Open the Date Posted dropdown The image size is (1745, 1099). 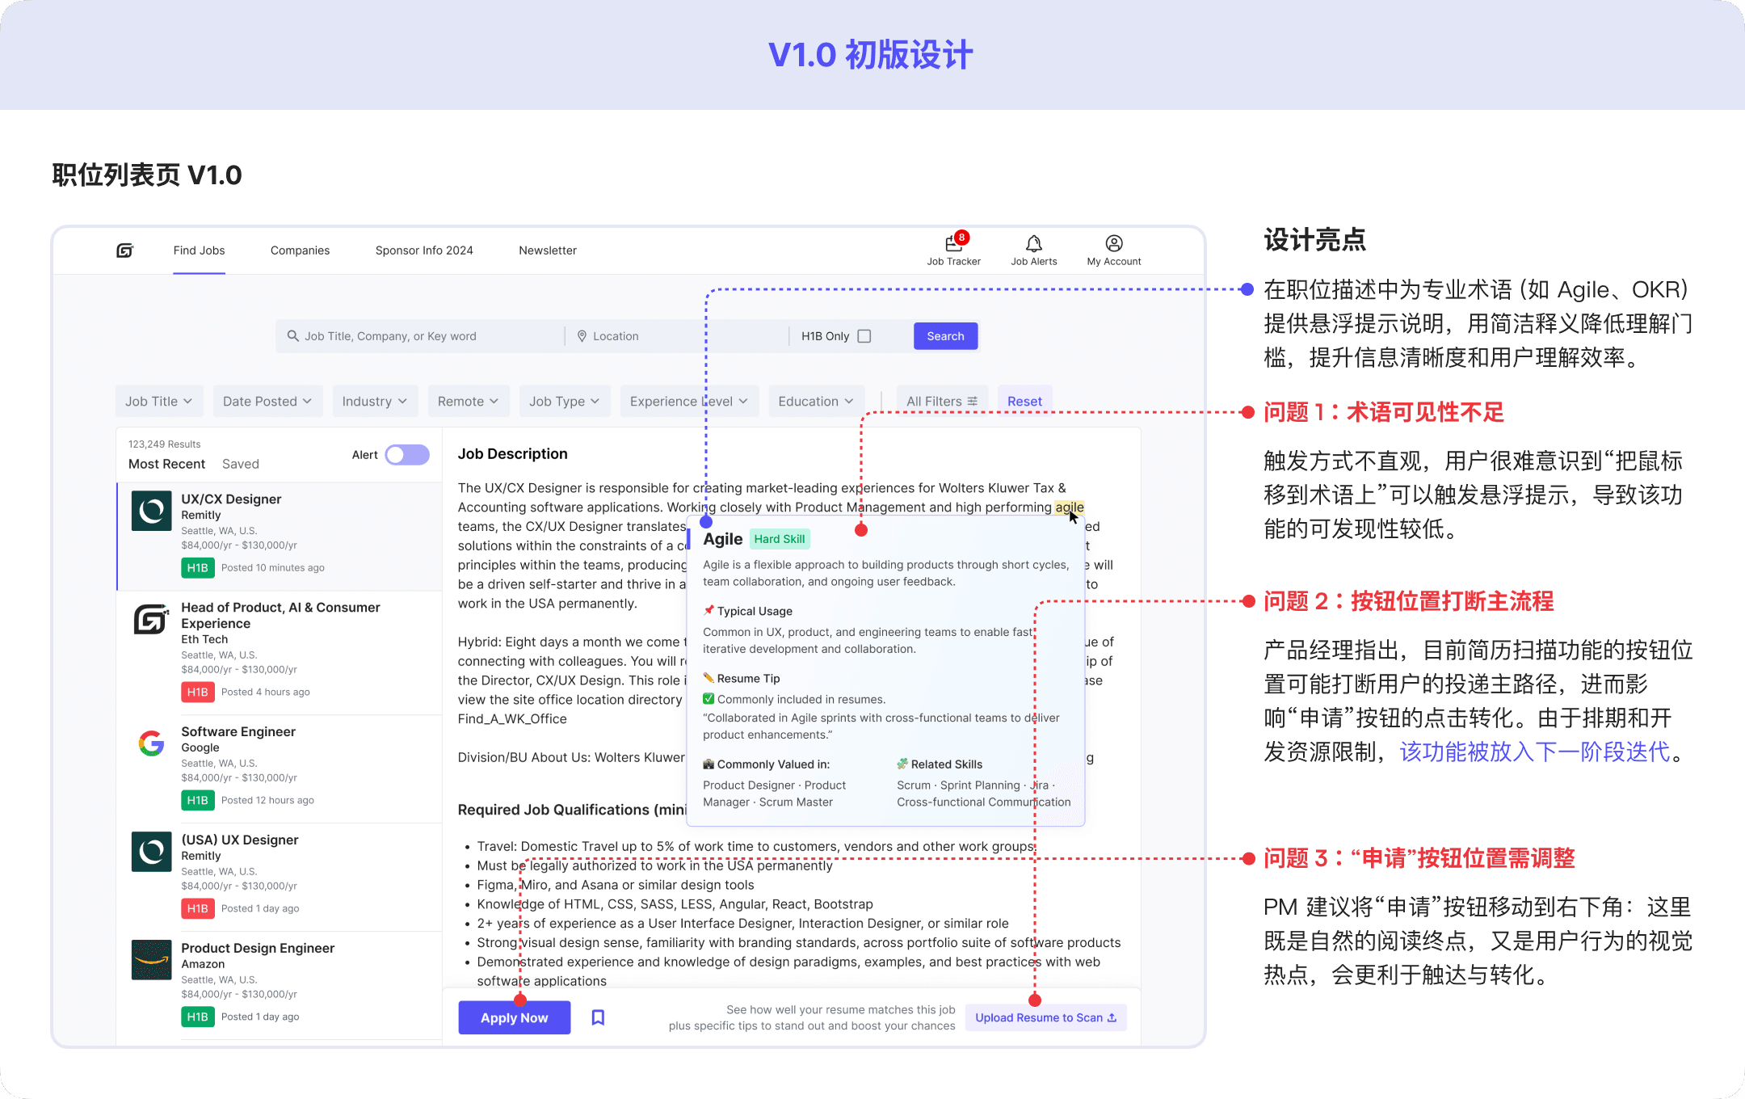[267, 402]
